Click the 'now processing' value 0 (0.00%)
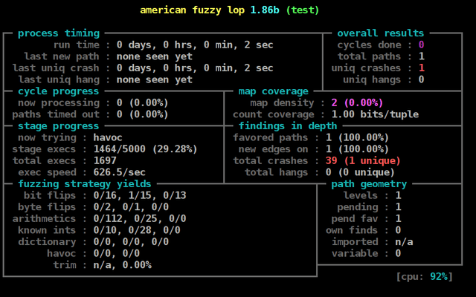 (142, 102)
